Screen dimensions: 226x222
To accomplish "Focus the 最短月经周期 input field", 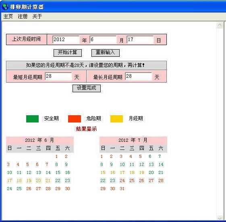I will [58, 77].
